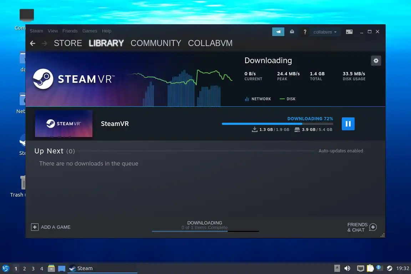411x274 pixels.
Task: Click the 1.3 GB download size value
Action: (266, 130)
